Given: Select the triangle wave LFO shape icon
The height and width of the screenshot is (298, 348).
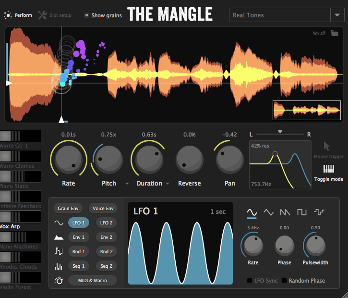Looking at the screenshot, I should (269, 211).
